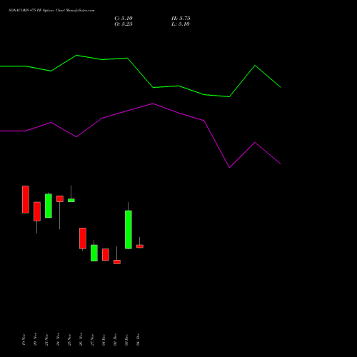The width and height of the screenshot is (357, 357).
Task: Click the red candlestick for 19 Nov
Action: tap(26, 199)
